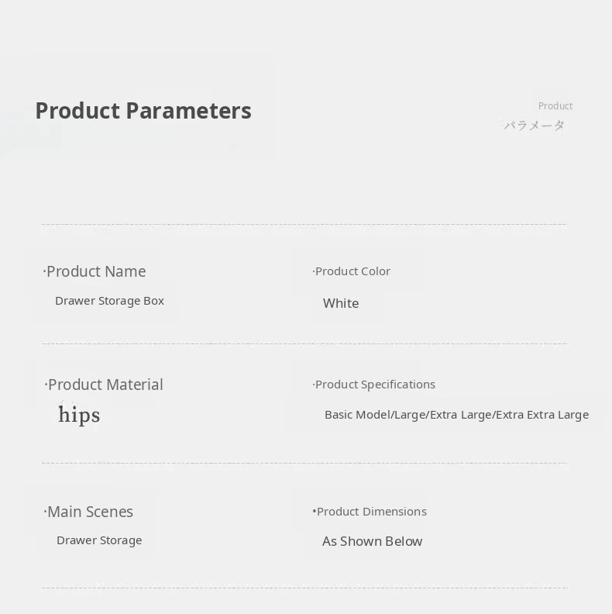
Task: Select the hips material value
Action: (x=79, y=416)
